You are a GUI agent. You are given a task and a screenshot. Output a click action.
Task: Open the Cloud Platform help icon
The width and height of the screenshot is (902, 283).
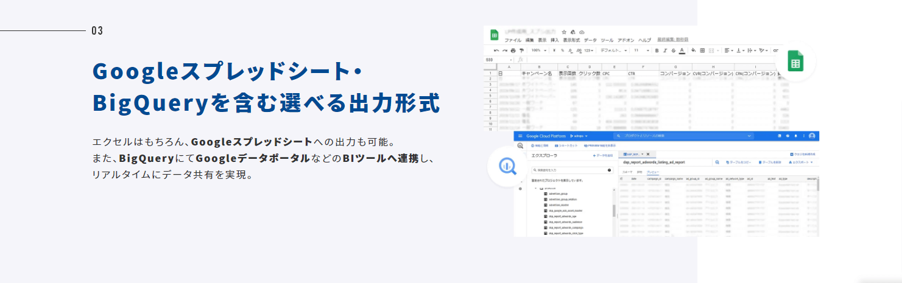[787, 136]
